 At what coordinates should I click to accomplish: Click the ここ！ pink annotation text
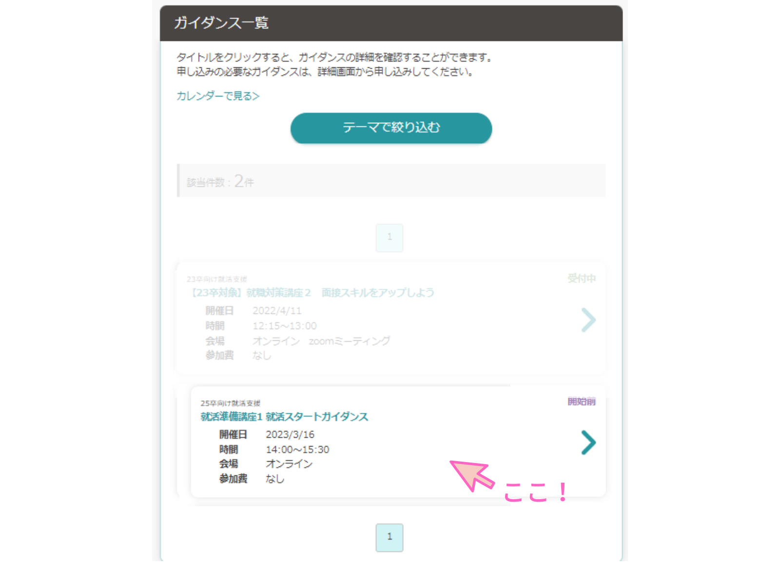(535, 492)
